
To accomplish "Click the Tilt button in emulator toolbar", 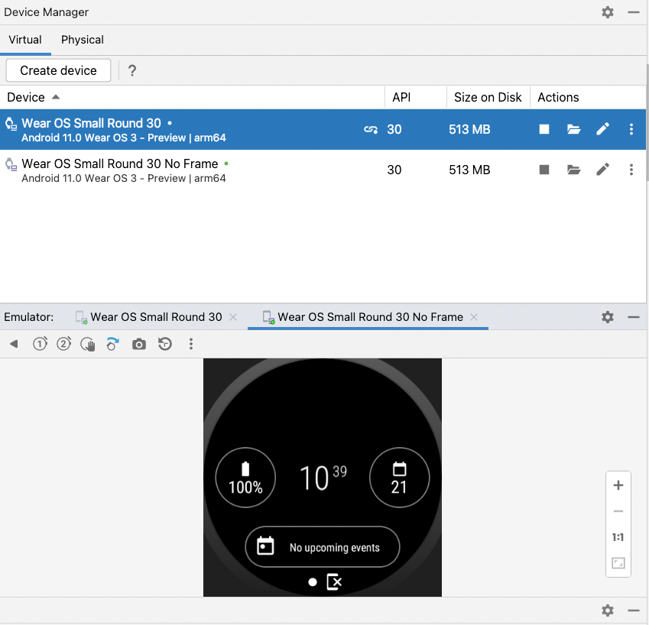I will pyautogui.click(x=112, y=345).
